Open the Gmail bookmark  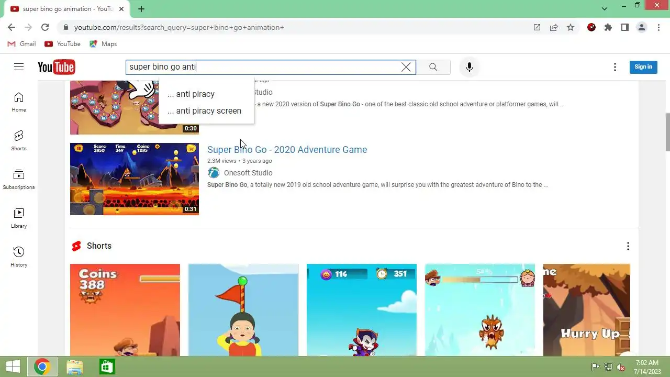[x=21, y=44]
